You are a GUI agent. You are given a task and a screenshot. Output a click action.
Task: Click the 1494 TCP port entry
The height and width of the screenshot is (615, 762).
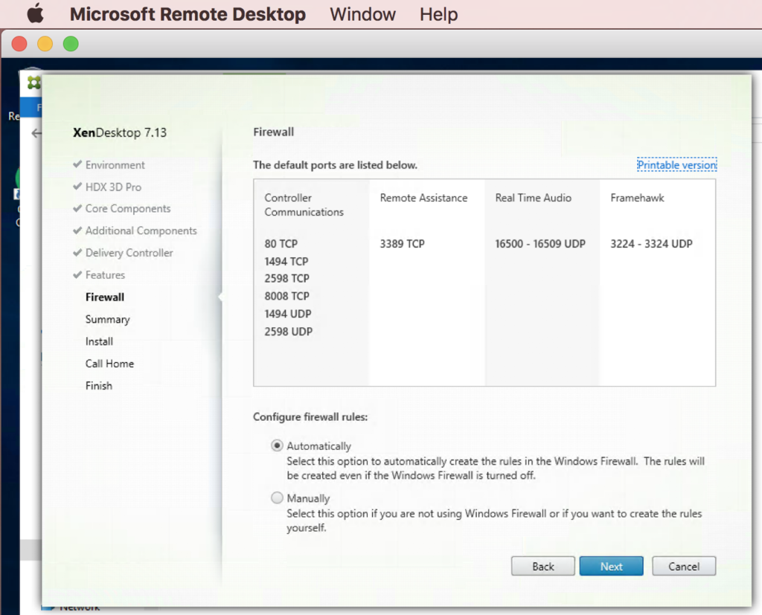click(286, 261)
